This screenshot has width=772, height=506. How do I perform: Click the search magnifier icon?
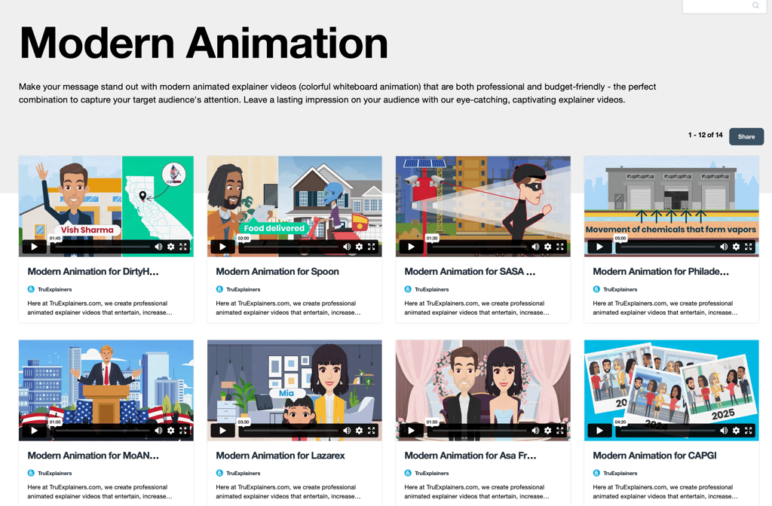pos(755,5)
